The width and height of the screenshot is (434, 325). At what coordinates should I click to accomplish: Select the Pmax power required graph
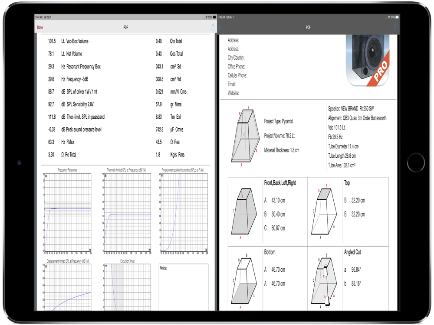(x=184, y=211)
